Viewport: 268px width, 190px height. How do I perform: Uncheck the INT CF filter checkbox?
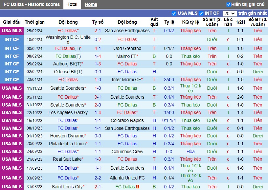201,13
